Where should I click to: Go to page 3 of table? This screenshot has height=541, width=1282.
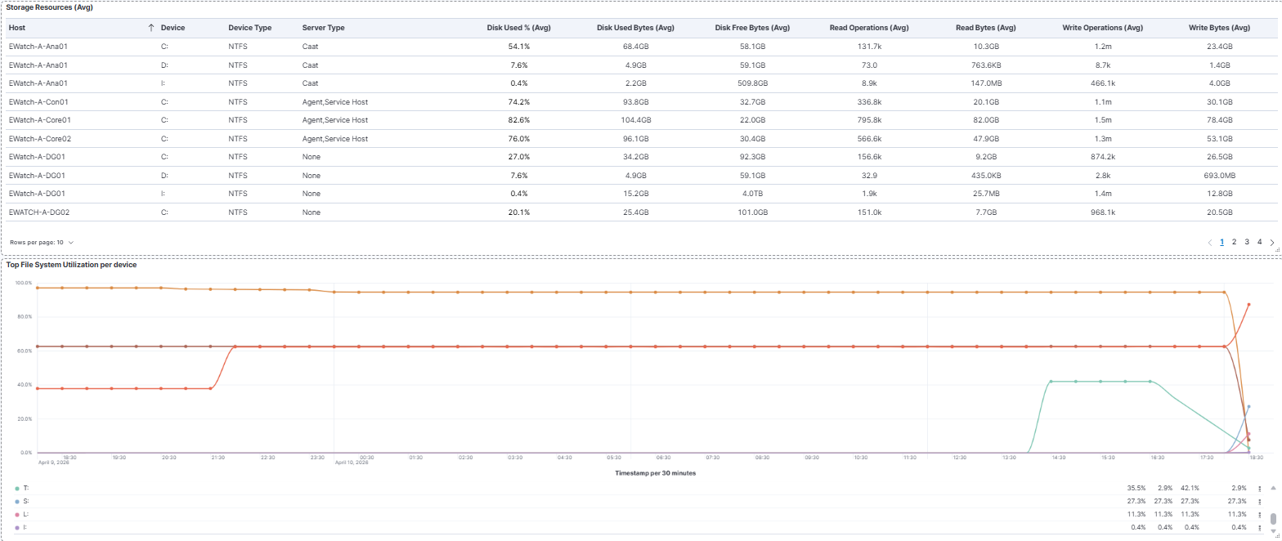[x=1247, y=242]
